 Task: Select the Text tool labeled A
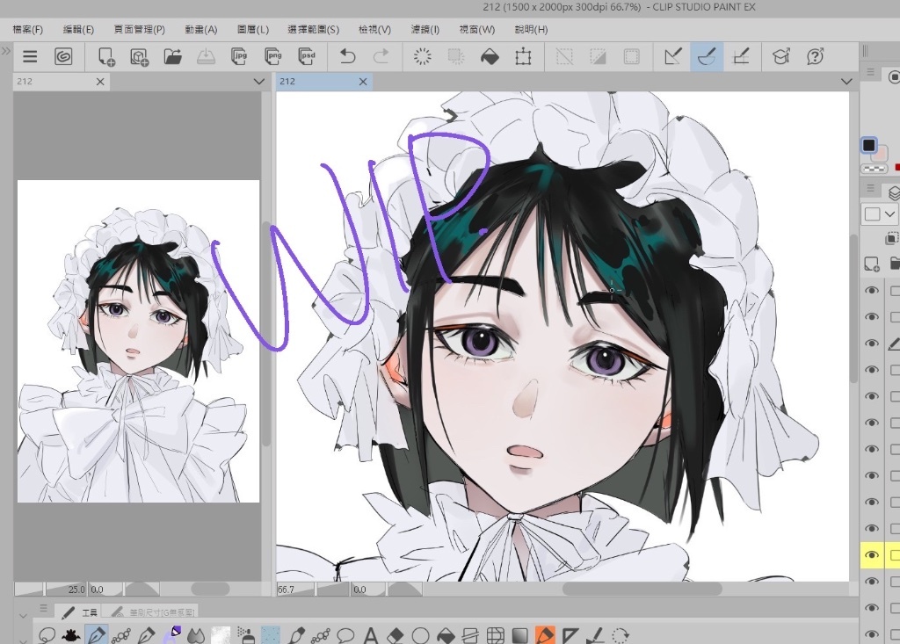coord(371,635)
